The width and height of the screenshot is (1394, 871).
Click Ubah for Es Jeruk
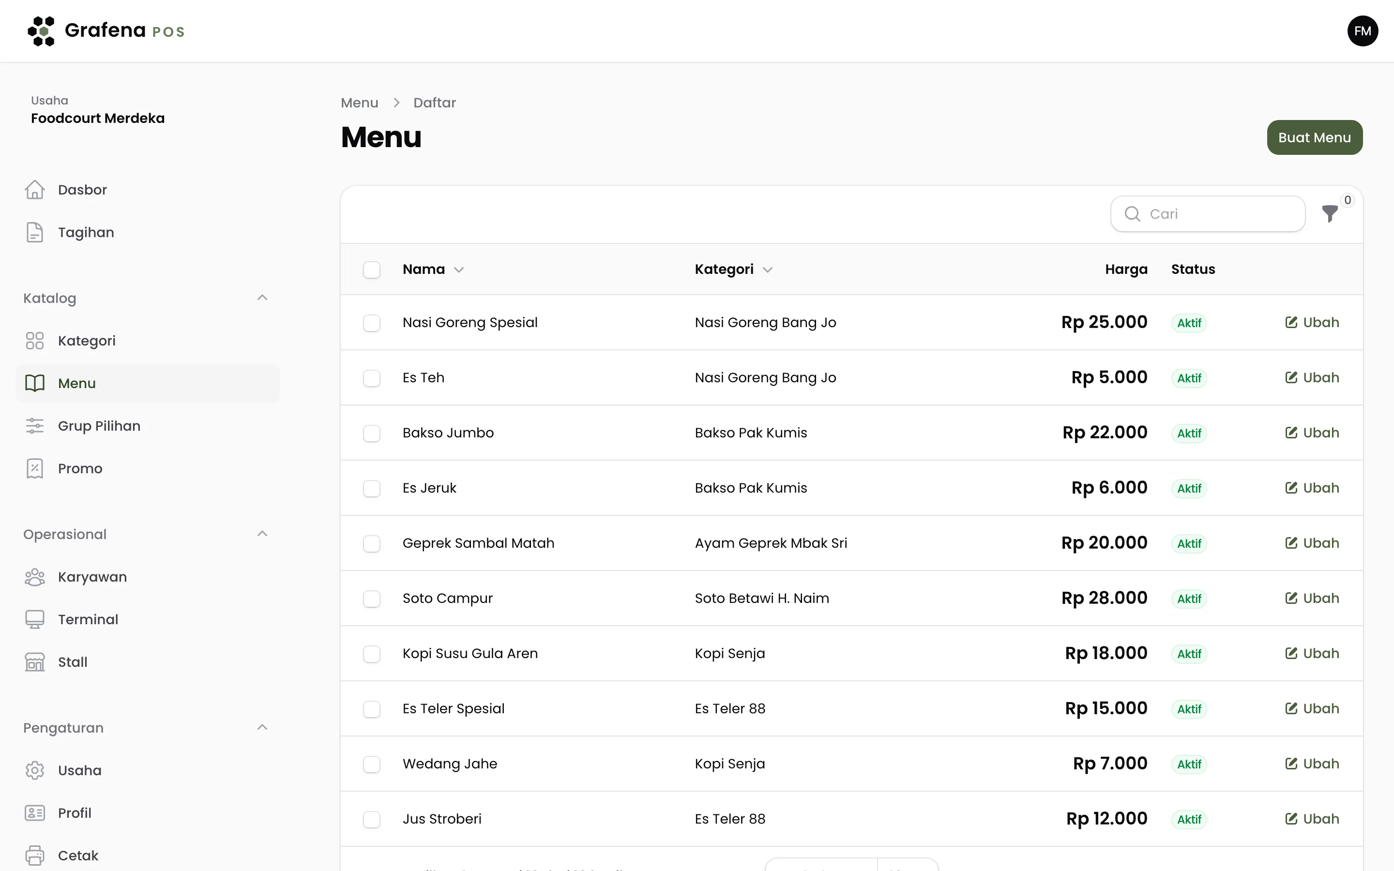[1312, 488]
